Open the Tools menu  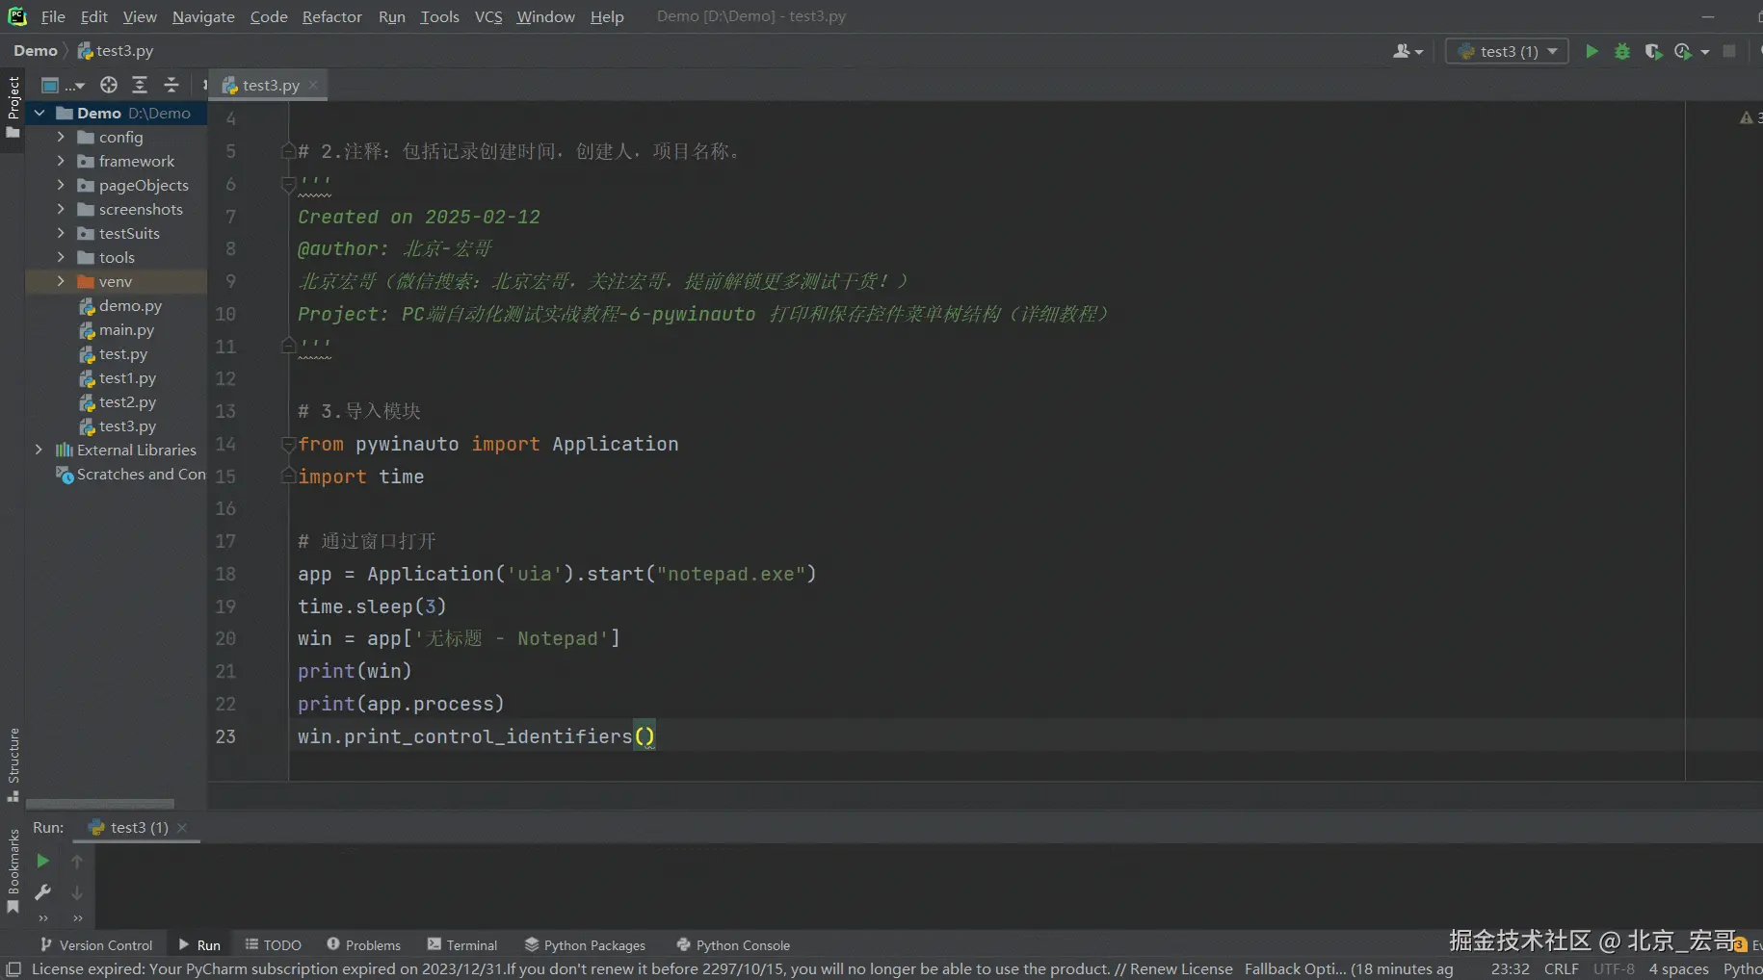[439, 16]
